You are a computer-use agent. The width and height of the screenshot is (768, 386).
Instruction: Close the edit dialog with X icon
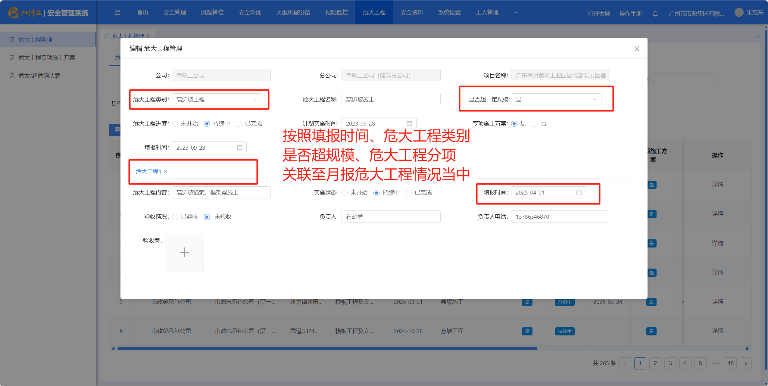click(636, 48)
